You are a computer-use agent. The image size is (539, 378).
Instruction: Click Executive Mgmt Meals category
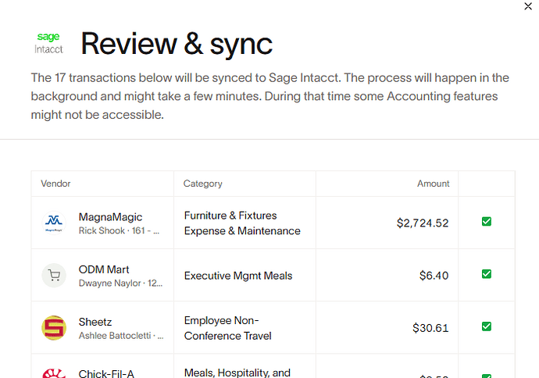238,276
